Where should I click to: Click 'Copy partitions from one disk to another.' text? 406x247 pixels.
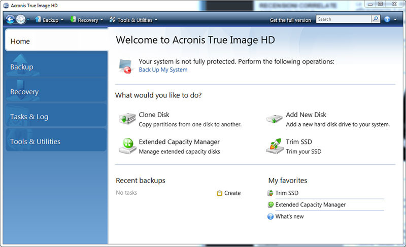tap(190, 124)
